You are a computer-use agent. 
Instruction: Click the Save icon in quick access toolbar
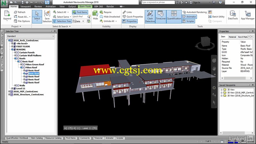pos(22,2)
